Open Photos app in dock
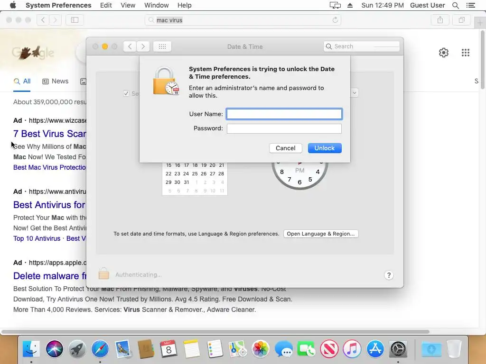 261,349
